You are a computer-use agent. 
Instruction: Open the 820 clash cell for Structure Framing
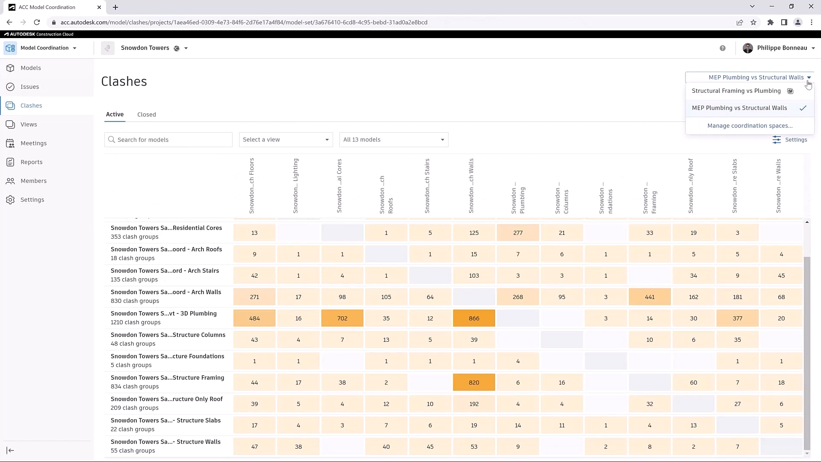474,382
